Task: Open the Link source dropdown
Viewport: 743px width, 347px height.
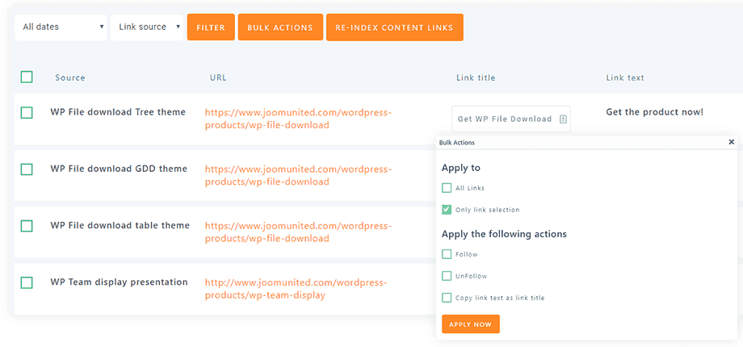Action: [147, 27]
